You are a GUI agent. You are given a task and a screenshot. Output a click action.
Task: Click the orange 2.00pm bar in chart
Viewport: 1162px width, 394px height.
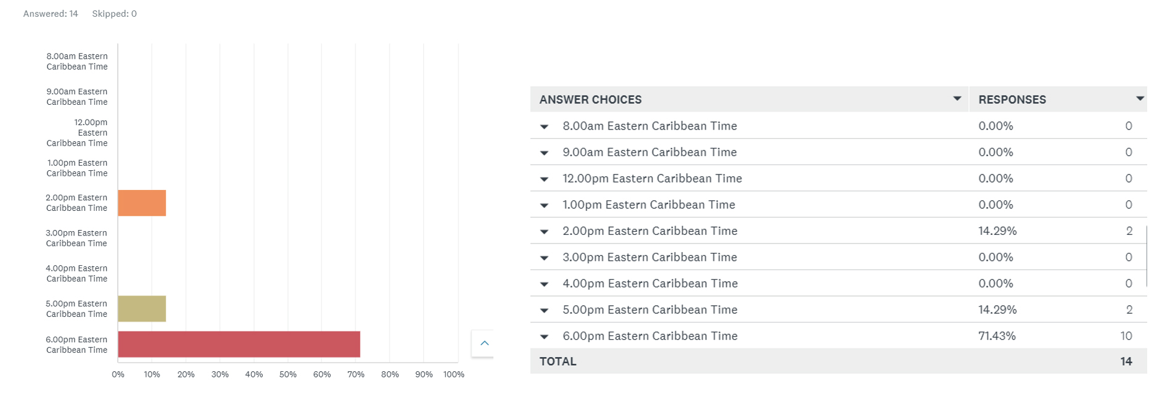142,203
